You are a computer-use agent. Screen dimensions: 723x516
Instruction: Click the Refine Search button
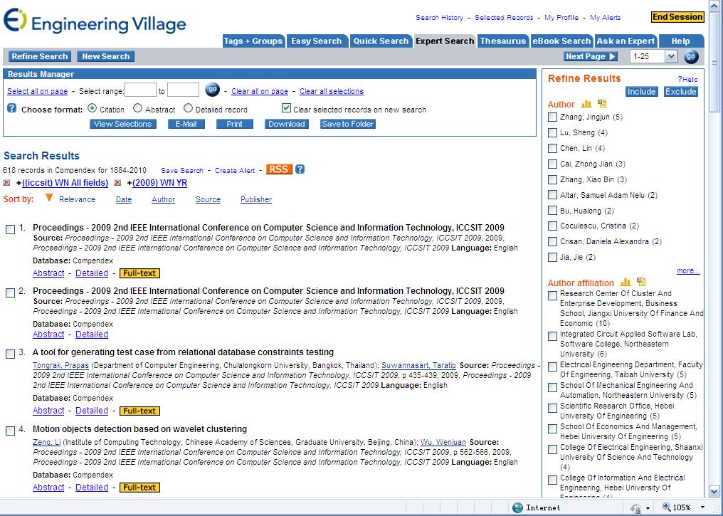click(x=40, y=56)
